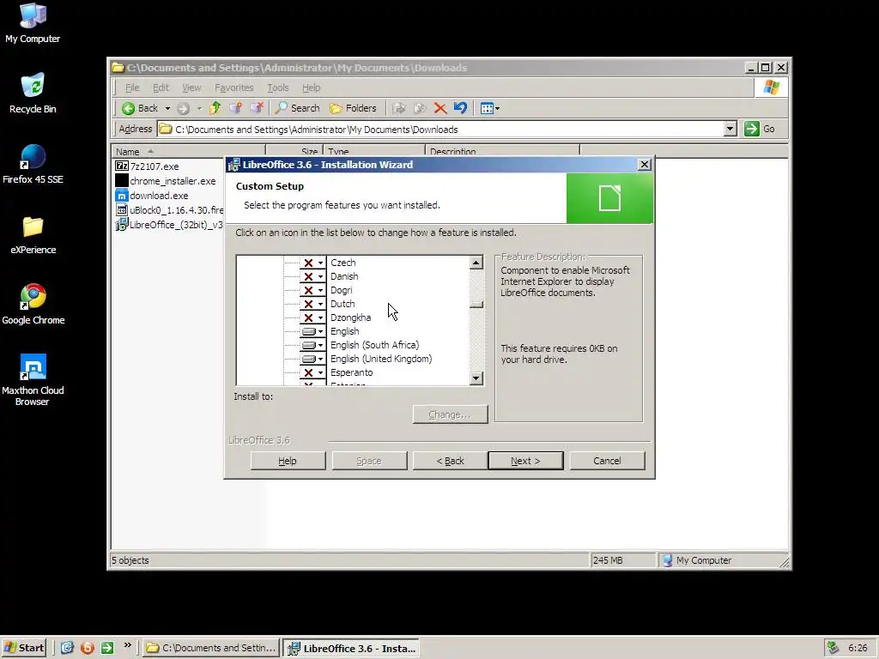Open the Favorites menu in Explorer

pos(234,88)
